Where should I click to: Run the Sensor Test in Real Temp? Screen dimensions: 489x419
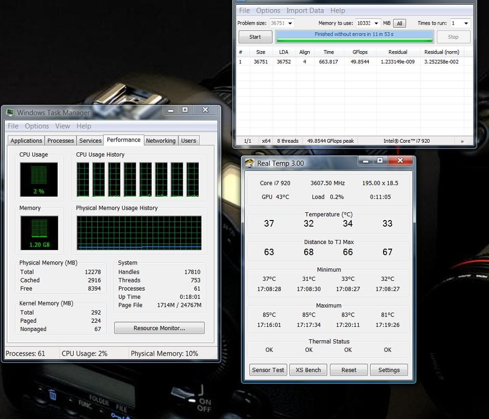(268, 370)
